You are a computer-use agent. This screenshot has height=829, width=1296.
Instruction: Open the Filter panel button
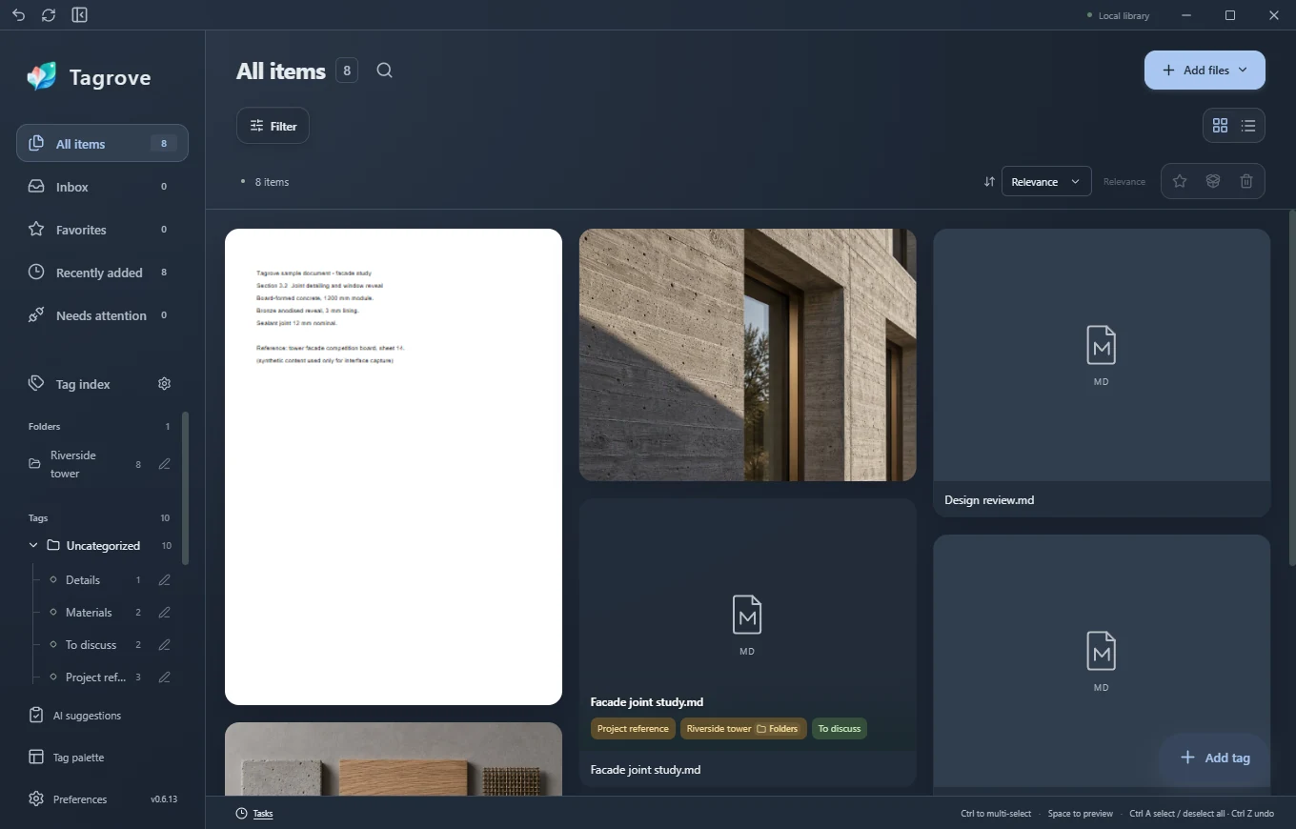click(x=273, y=126)
